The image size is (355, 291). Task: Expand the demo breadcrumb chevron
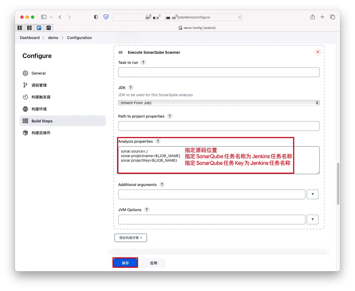[63, 38]
